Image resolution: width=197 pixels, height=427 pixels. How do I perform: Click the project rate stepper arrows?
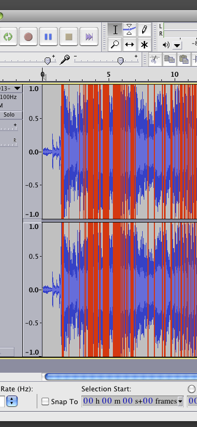(12, 401)
